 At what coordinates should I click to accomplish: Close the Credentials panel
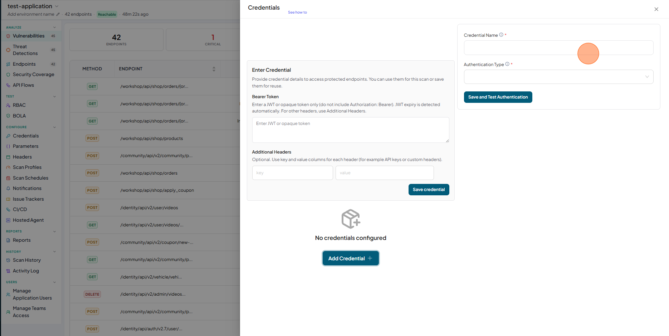[x=656, y=9]
